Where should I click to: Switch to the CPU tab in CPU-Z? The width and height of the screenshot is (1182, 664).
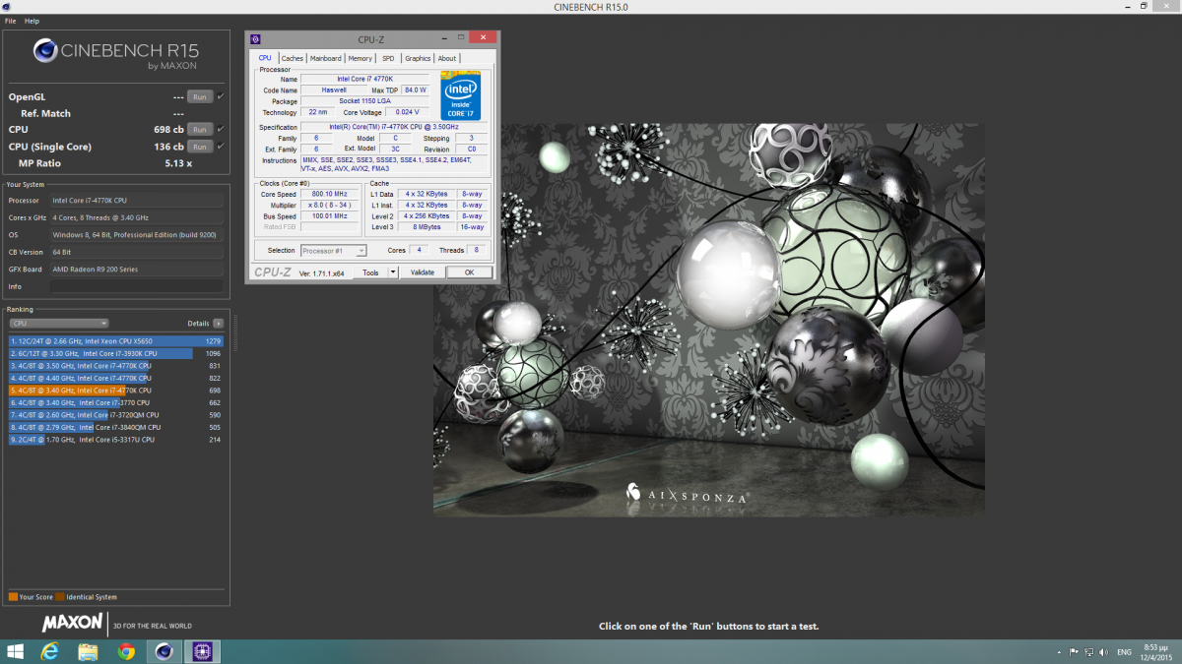point(265,58)
